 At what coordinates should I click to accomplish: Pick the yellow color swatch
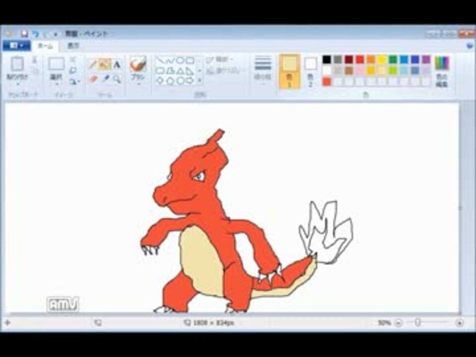coord(382,59)
